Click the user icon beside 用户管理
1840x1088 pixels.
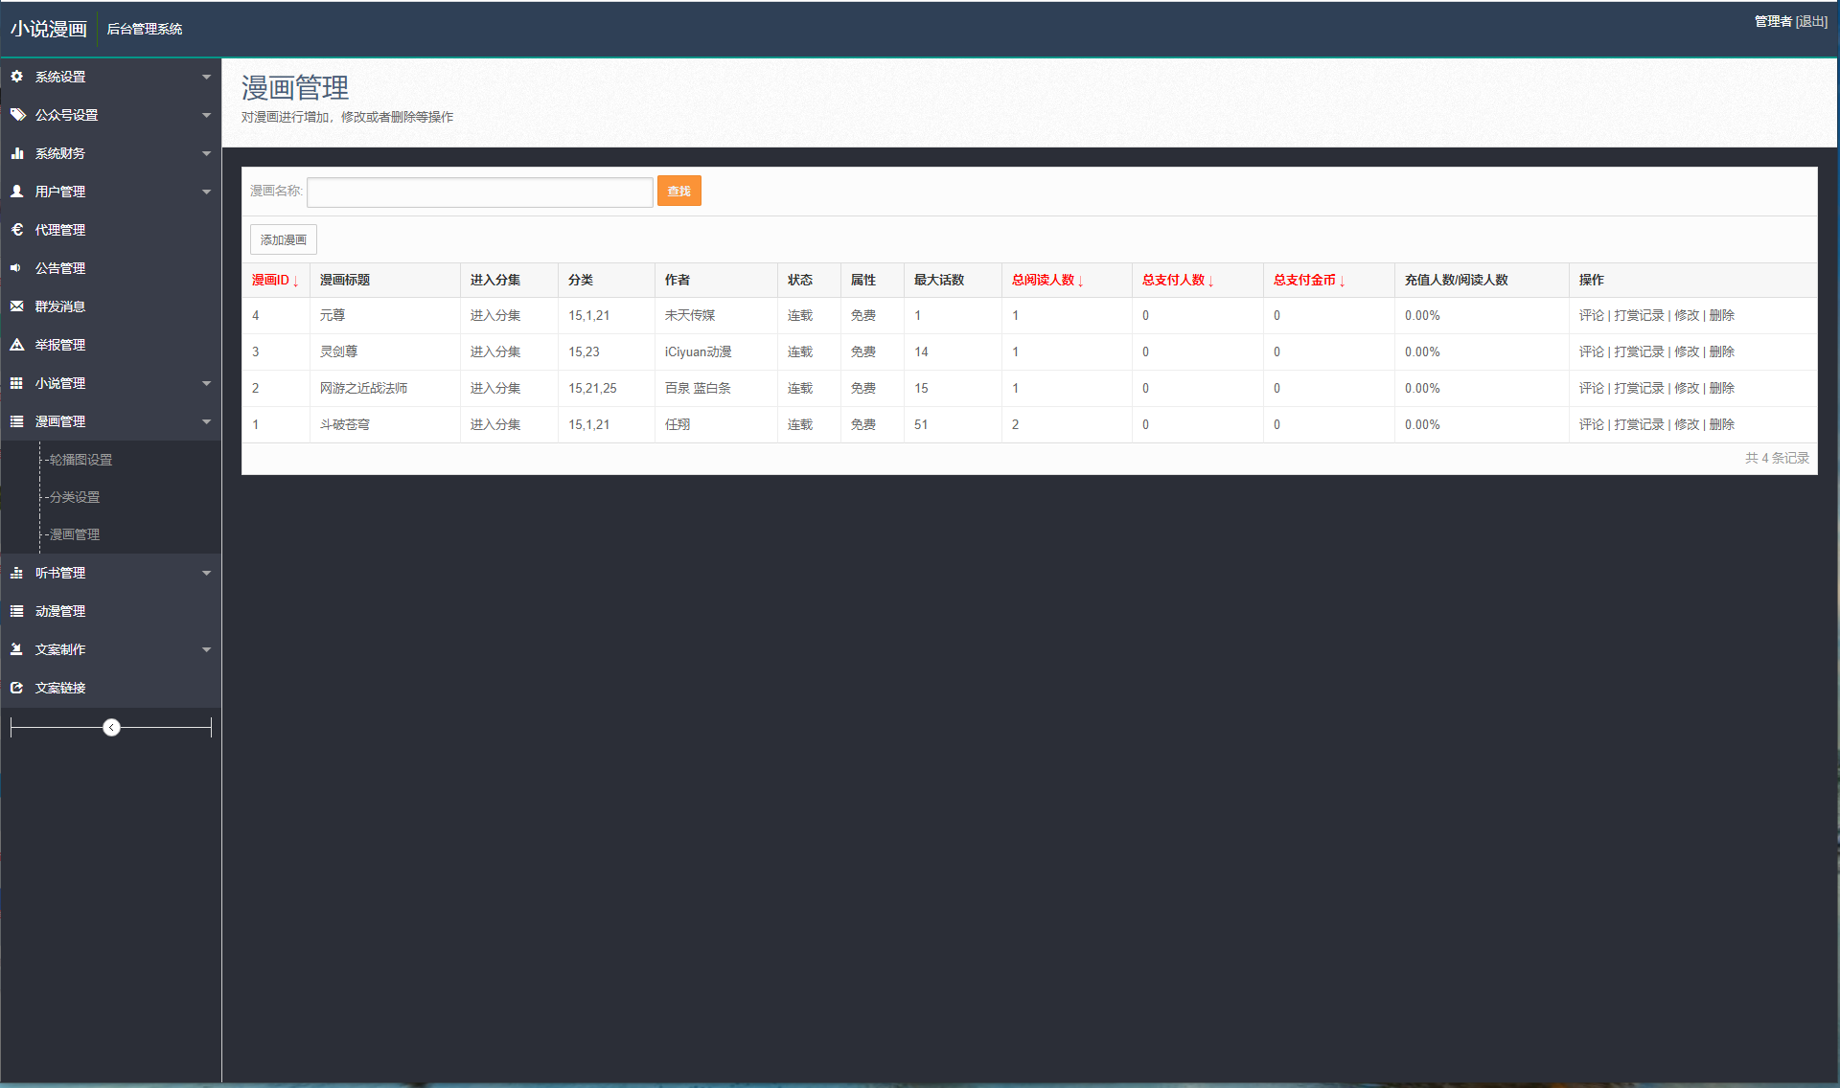pos(17,192)
